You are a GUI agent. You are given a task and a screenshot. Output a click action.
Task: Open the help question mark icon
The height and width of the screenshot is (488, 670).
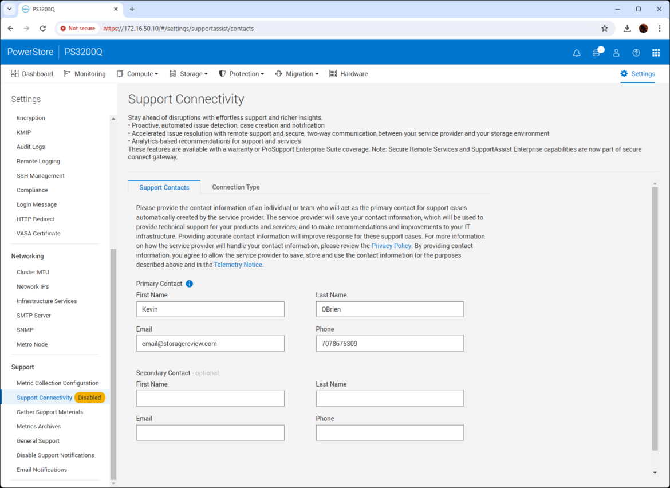coord(636,53)
